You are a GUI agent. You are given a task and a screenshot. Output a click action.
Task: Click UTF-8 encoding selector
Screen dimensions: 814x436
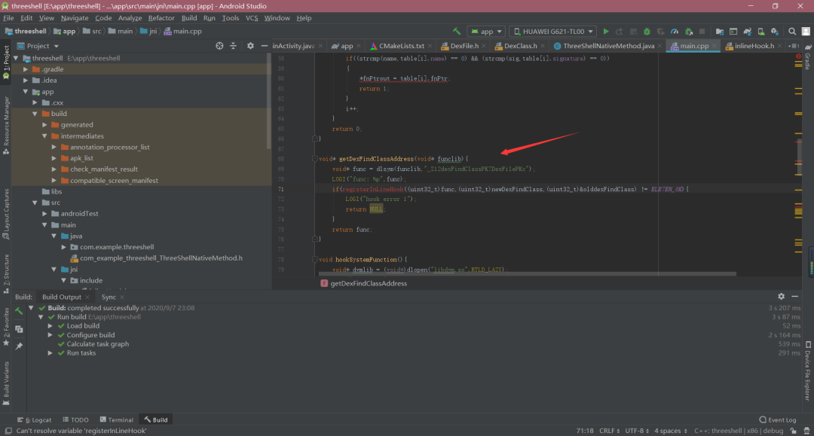tap(637, 431)
